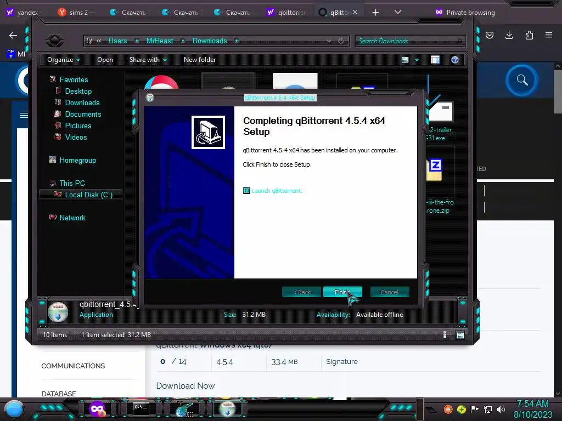Screen dimensions: 562x421
Task: Open the browser extensions icon
Action: 529,35
